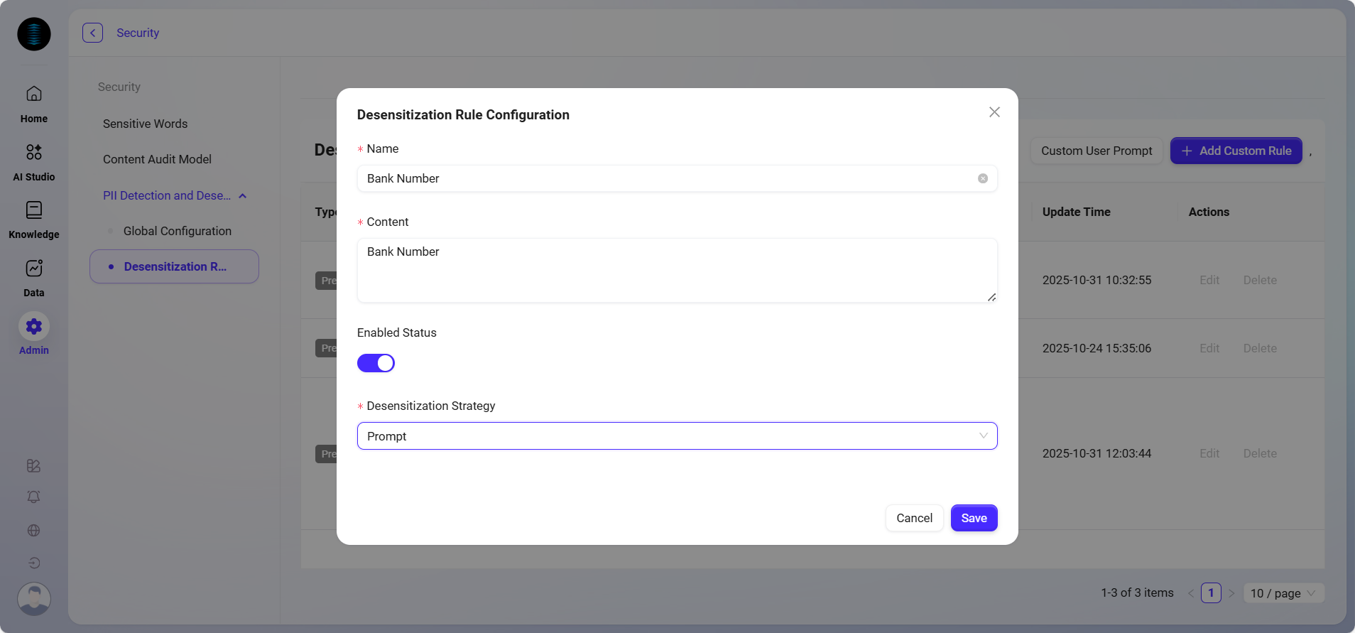The height and width of the screenshot is (633, 1355).
Task: Toggle the Enabled Status switch
Action: tap(376, 363)
